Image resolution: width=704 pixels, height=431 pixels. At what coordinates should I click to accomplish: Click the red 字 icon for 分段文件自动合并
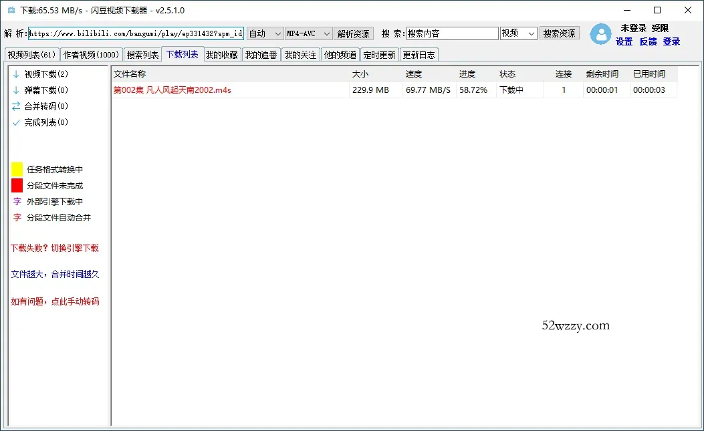17,218
